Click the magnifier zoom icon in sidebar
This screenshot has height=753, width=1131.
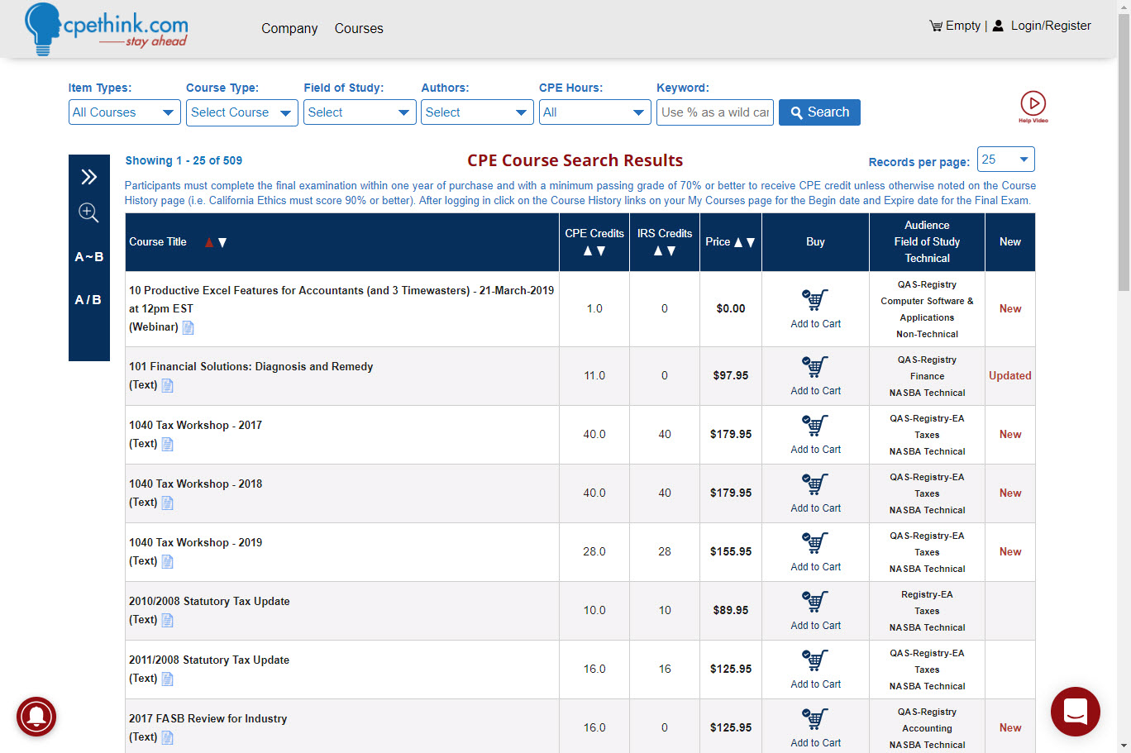pyautogui.click(x=88, y=212)
